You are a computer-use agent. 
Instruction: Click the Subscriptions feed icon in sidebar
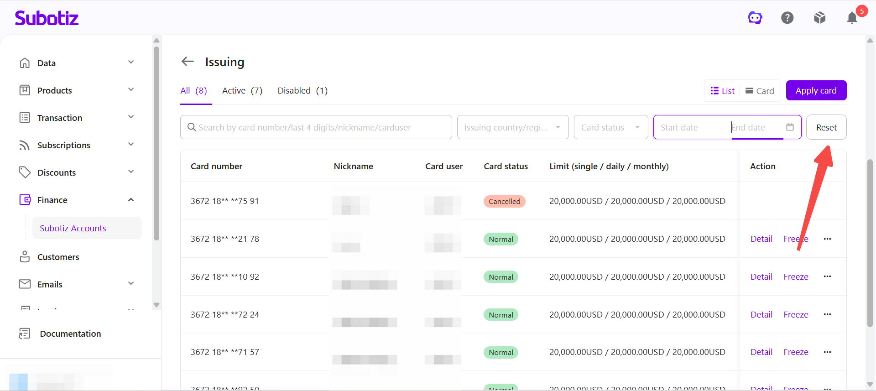(x=25, y=145)
